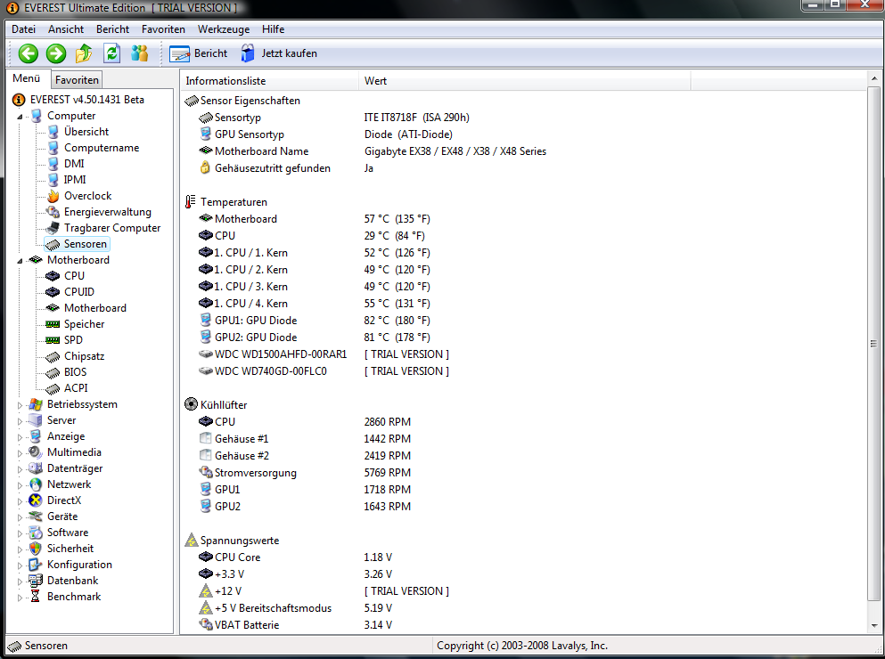
Task: Open the Bericht menu
Action: click(x=113, y=29)
